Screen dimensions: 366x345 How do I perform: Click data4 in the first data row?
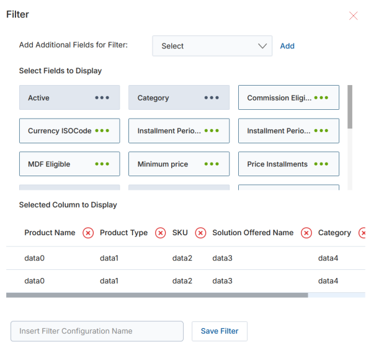point(328,258)
